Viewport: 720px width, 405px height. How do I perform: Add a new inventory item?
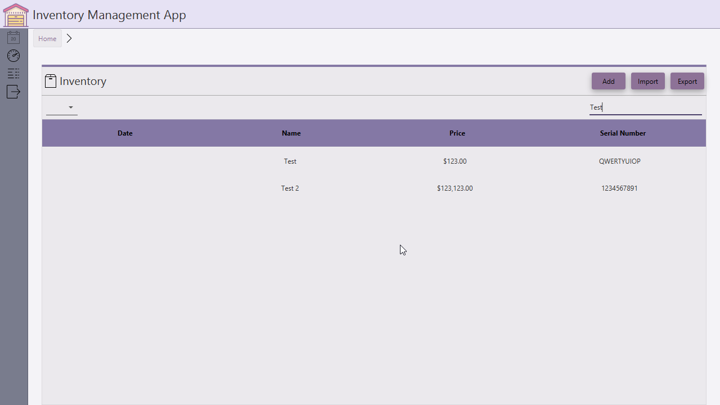[x=609, y=81]
